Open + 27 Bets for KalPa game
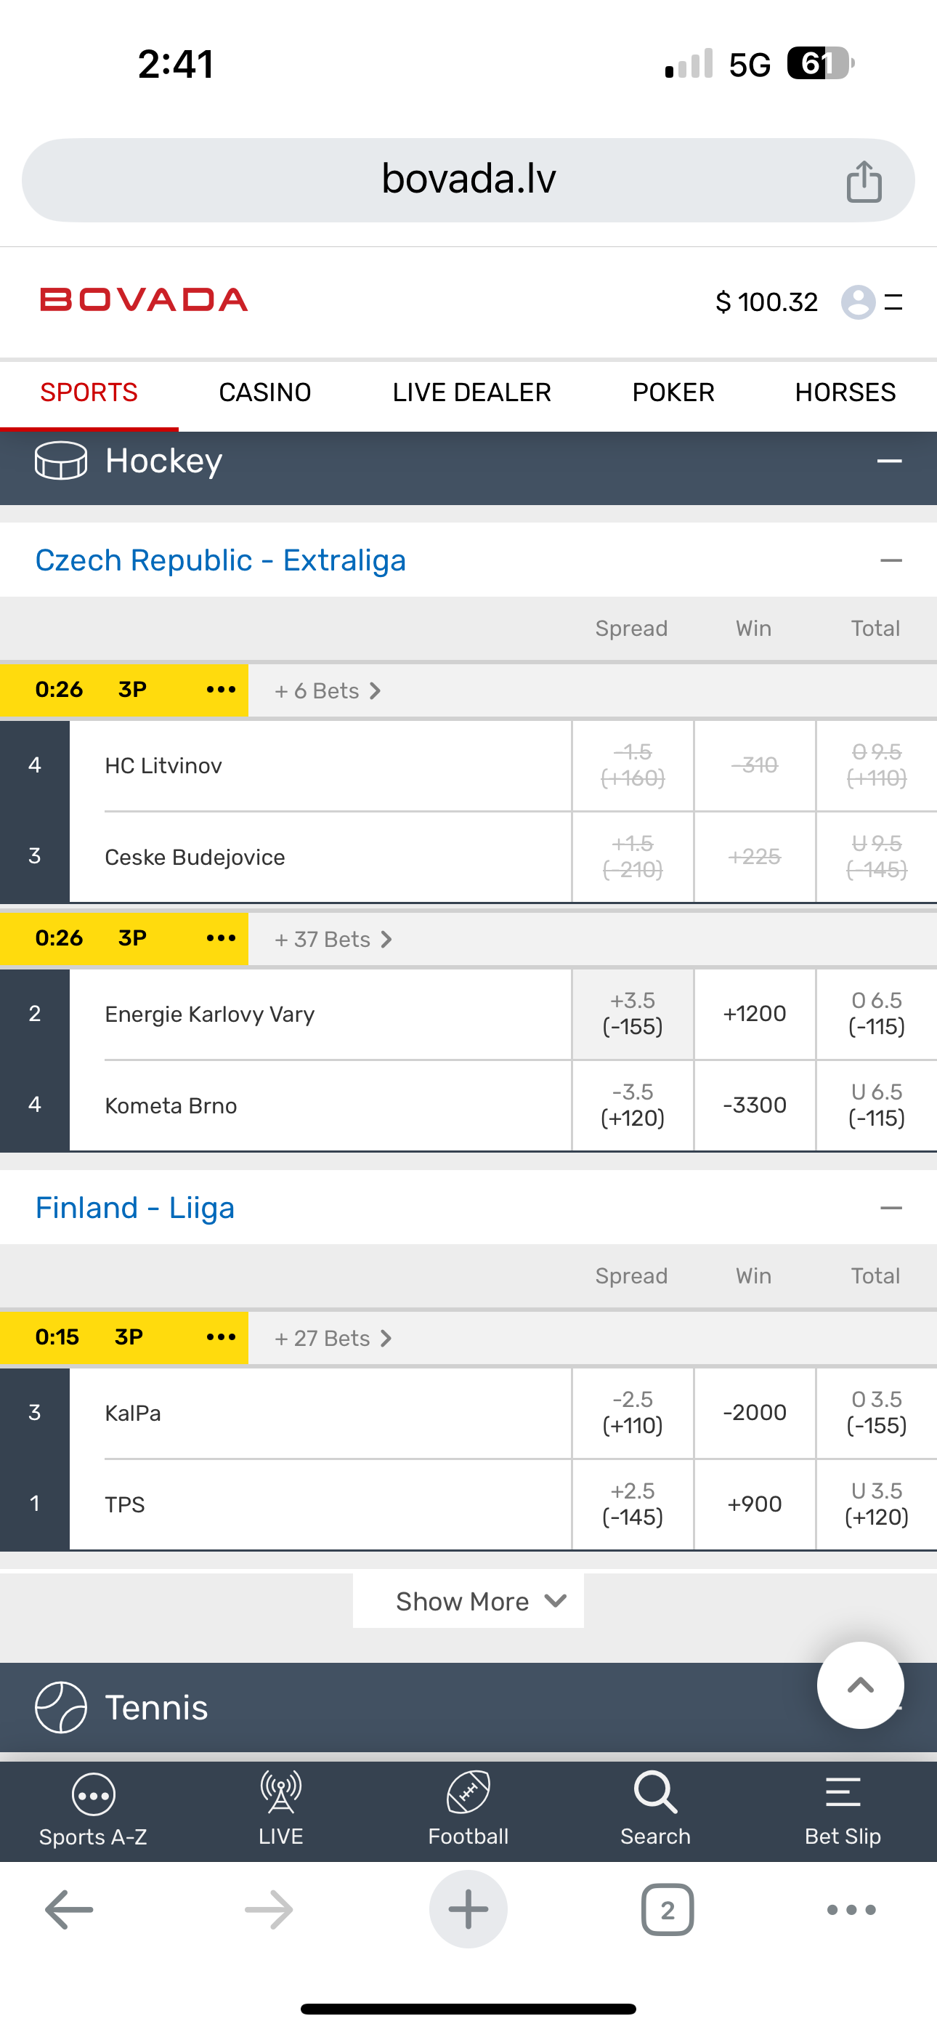The image size is (937, 2032). (332, 1339)
